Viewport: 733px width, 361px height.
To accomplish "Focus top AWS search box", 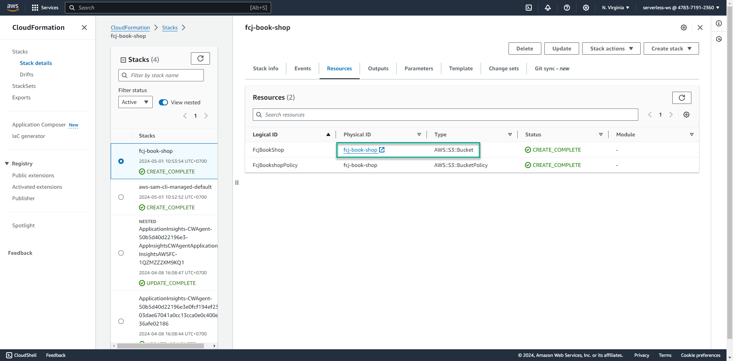I will [x=168, y=8].
